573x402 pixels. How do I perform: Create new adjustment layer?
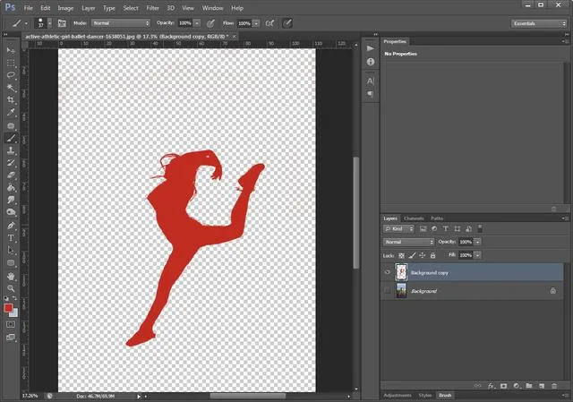click(517, 386)
